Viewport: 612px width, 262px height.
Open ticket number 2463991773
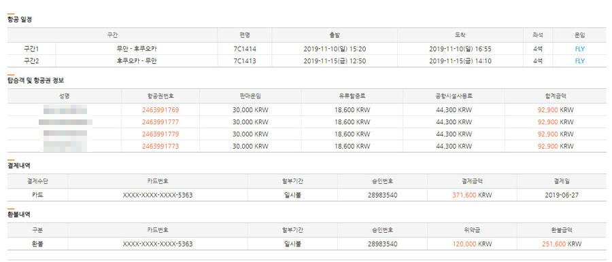coord(160,147)
